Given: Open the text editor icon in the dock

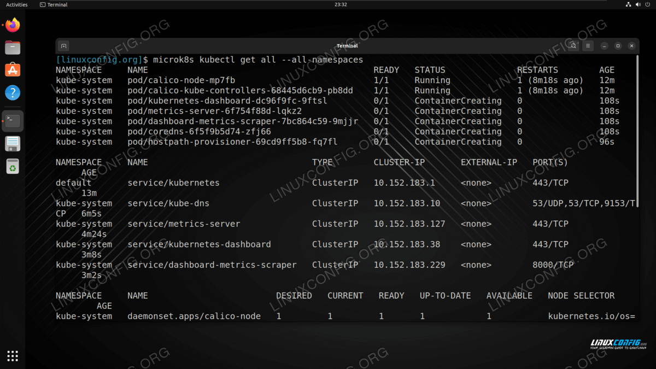Looking at the screenshot, I should [13, 144].
